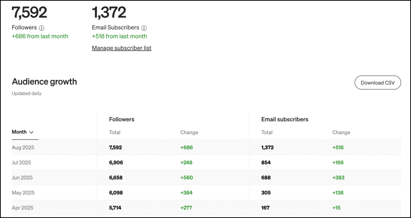The width and height of the screenshot is (411, 218).
Task: Click the +686 from last month text
Action: pyautogui.click(x=40, y=36)
